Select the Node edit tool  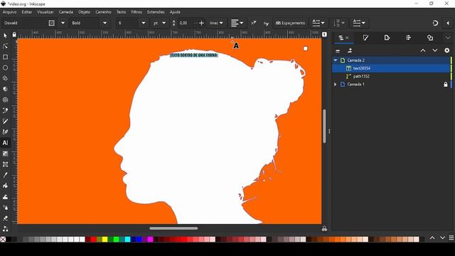point(5,46)
